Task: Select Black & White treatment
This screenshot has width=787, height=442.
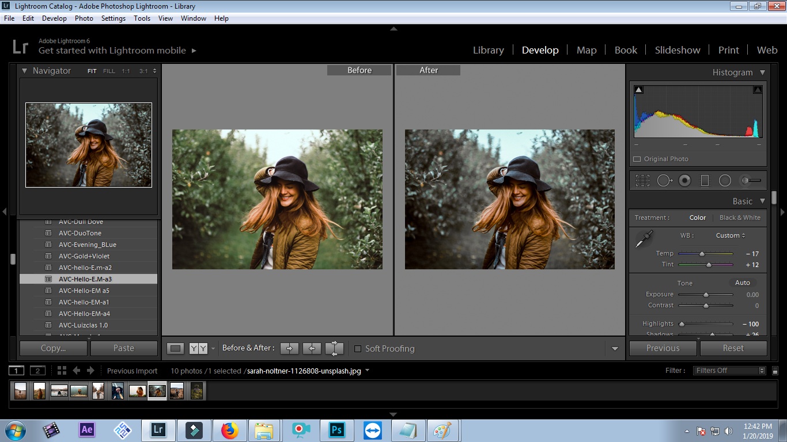Action: point(740,218)
